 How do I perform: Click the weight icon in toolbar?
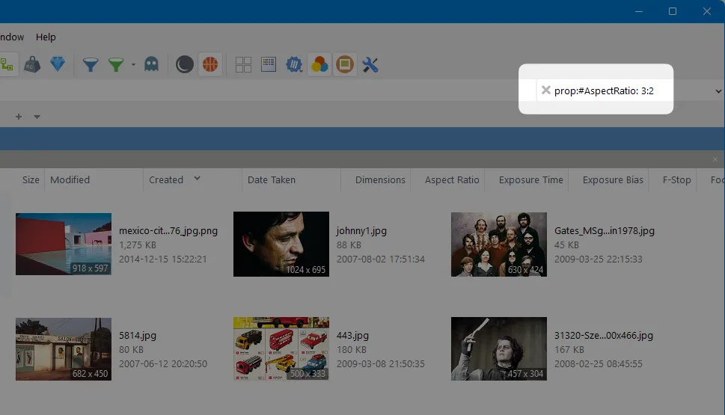[x=32, y=65]
